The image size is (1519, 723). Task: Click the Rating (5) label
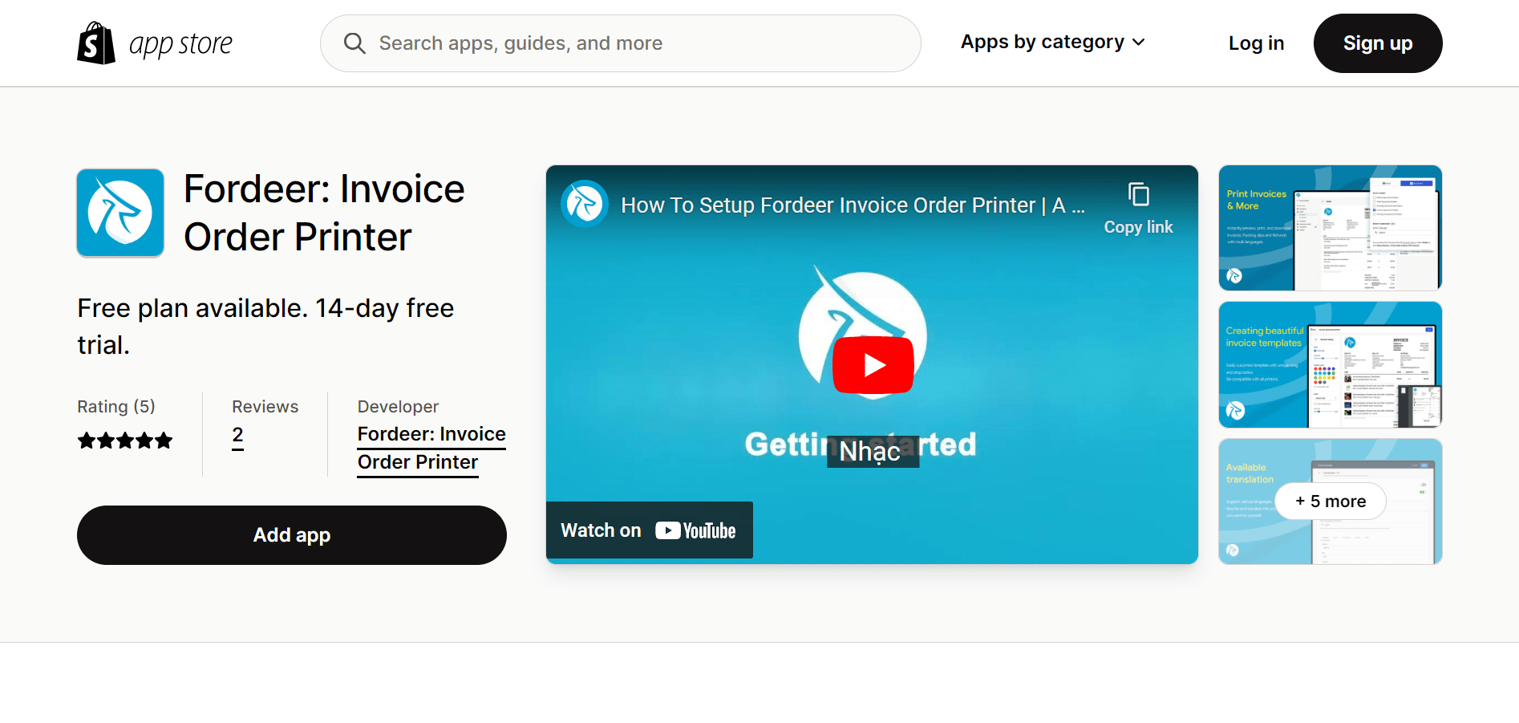116,407
